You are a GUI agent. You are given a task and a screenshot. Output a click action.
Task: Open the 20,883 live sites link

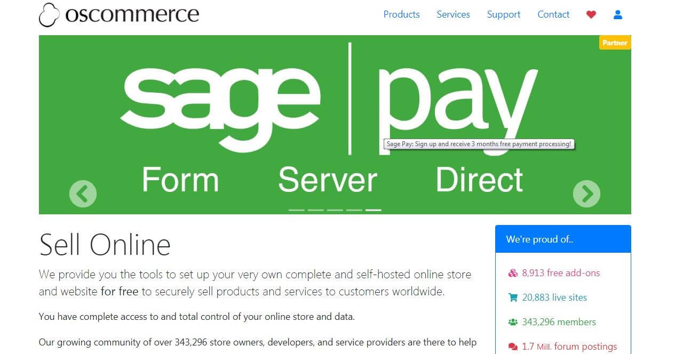(x=554, y=297)
